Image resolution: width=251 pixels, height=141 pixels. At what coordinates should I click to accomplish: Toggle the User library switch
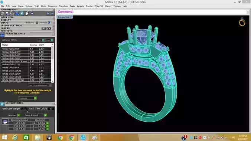click(x=52, y=40)
